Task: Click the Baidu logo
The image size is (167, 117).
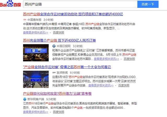Action: point(10,4)
